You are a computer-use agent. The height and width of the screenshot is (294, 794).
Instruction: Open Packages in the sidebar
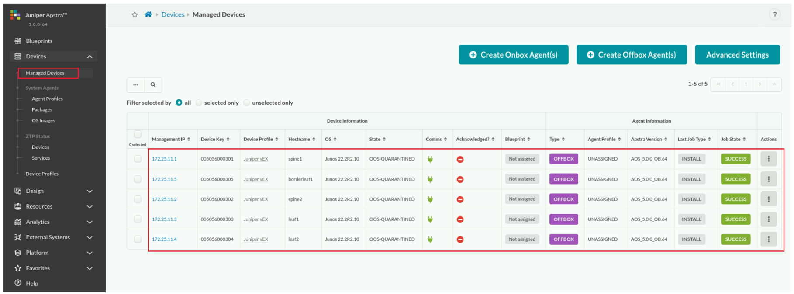point(42,110)
